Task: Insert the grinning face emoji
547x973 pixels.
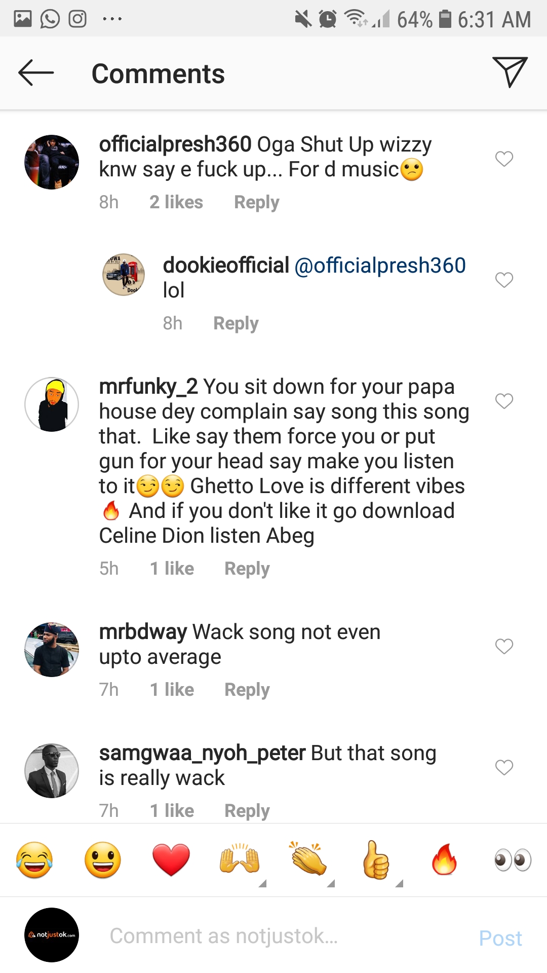Action: pos(103,860)
